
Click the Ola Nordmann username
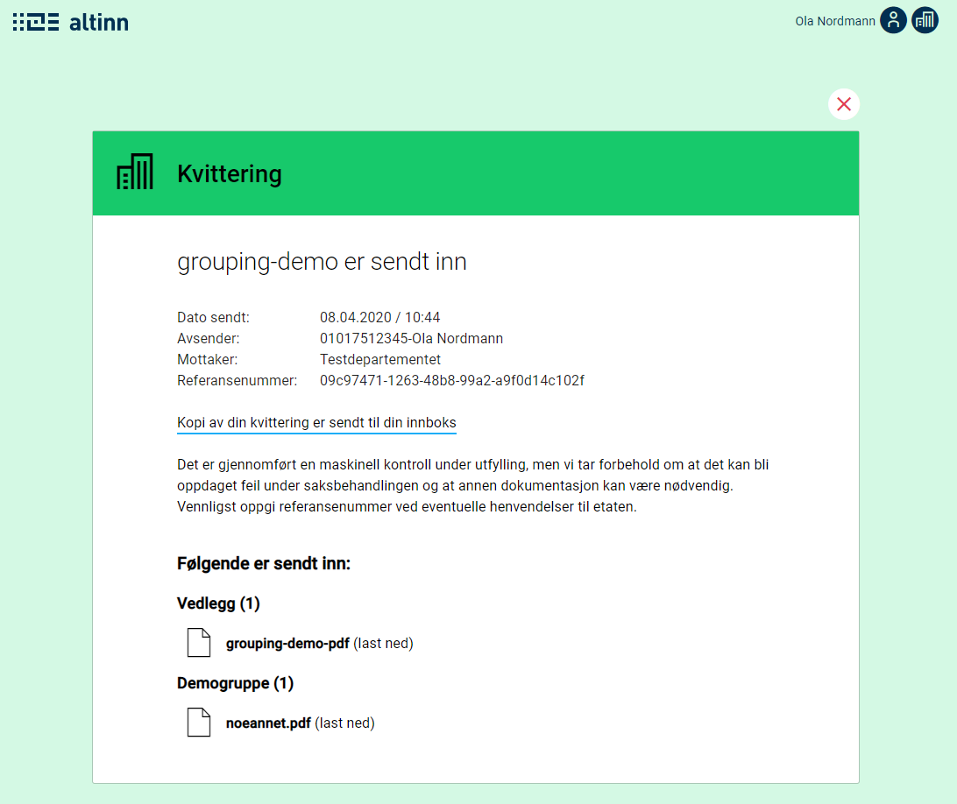[x=834, y=21]
